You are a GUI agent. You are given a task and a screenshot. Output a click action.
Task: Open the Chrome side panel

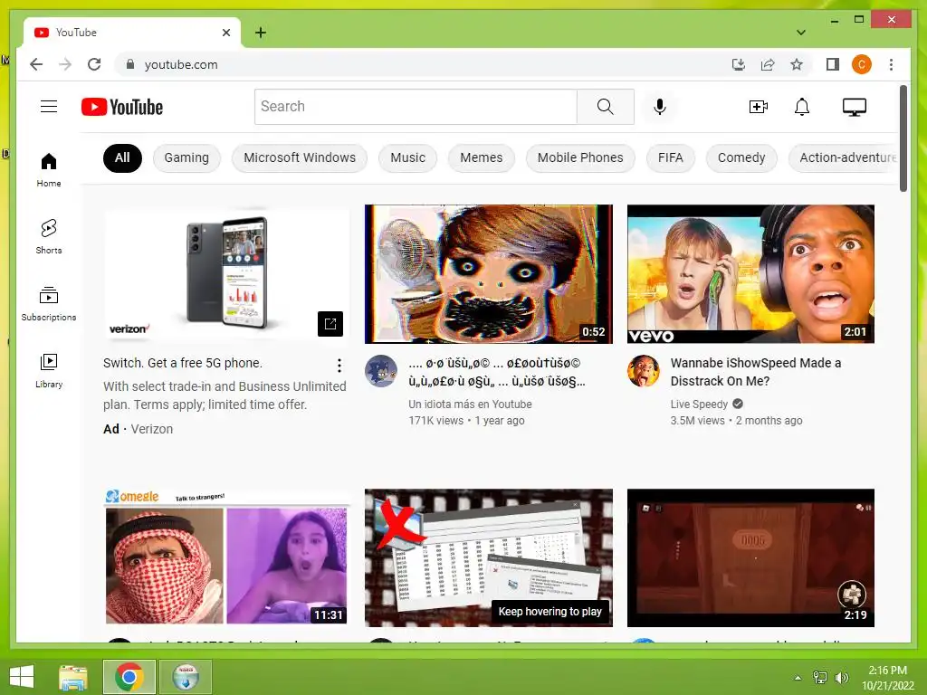833,64
